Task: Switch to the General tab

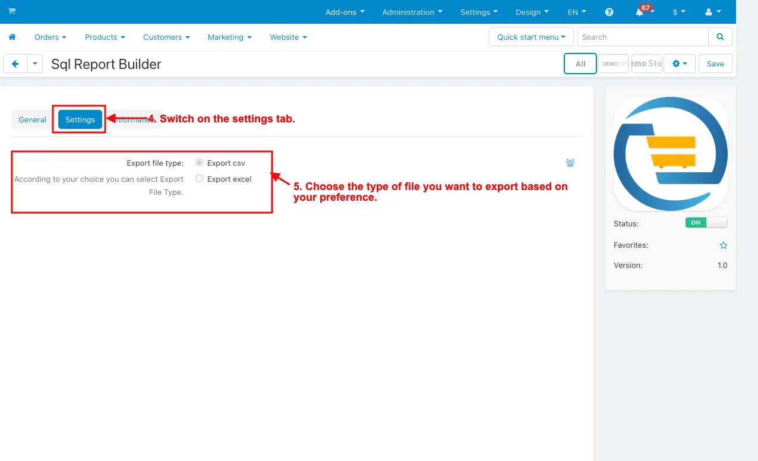Action: click(x=32, y=119)
